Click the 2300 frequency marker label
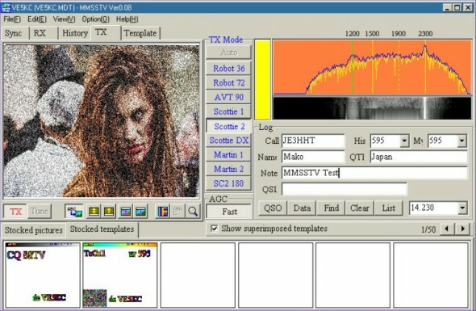476x311 pixels. click(x=425, y=33)
